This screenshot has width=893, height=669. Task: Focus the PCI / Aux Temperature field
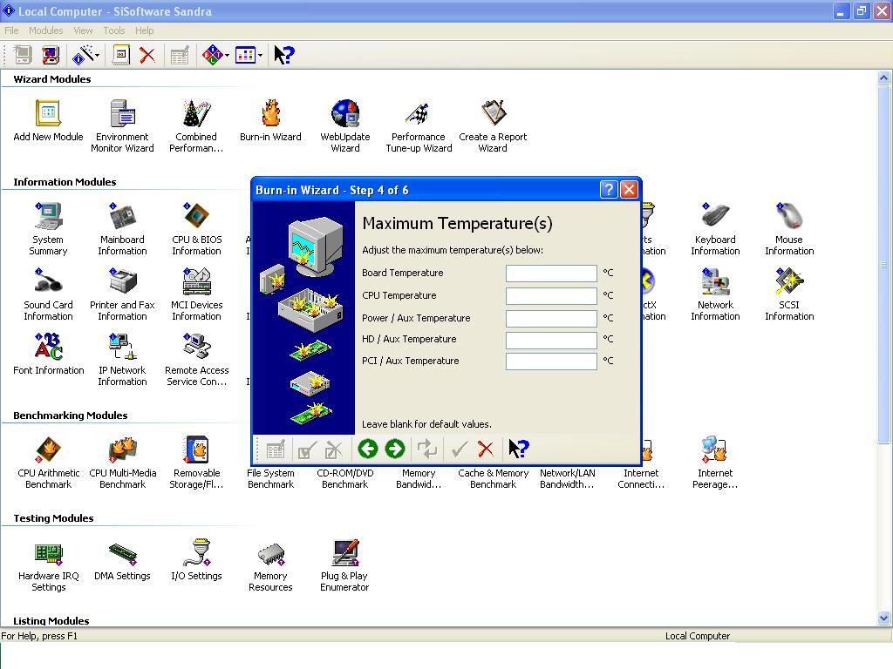click(x=551, y=362)
